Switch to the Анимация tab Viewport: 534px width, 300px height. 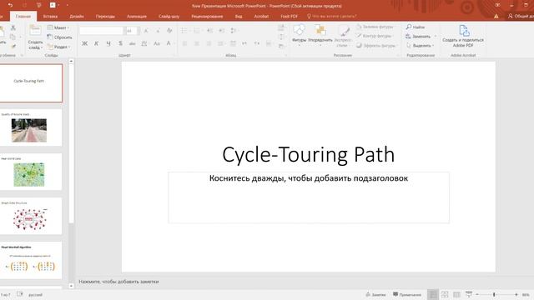coord(137,16)
